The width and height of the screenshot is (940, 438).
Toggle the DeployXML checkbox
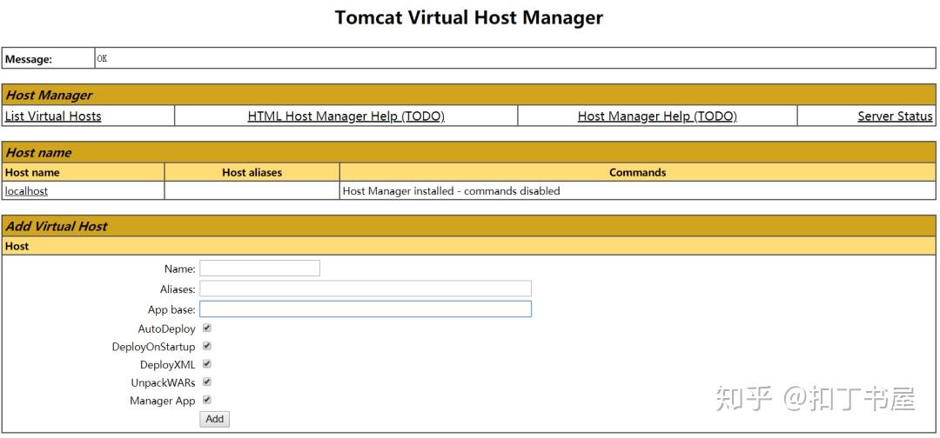pos(207,364)
